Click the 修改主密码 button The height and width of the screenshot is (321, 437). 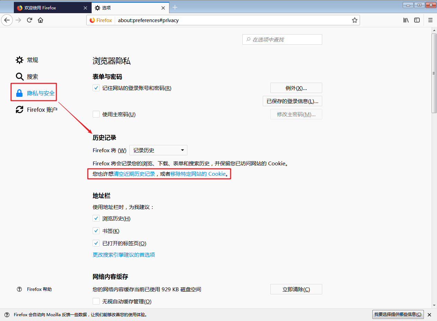coord(296,114)
